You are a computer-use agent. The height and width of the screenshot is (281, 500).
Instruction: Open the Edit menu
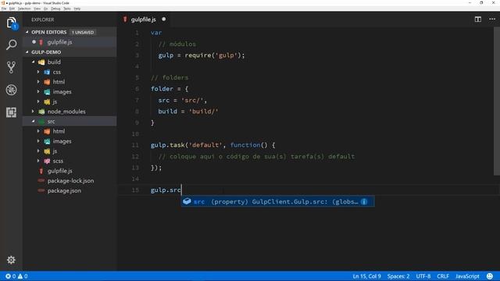[x=12, y=9]
